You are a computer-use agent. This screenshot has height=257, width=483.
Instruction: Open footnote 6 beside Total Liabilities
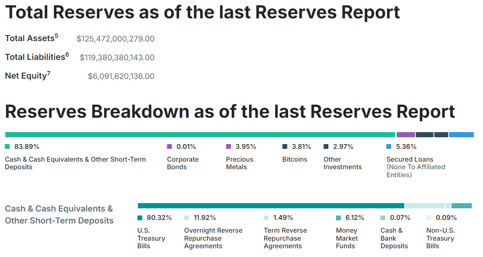[x=67, y=55]
